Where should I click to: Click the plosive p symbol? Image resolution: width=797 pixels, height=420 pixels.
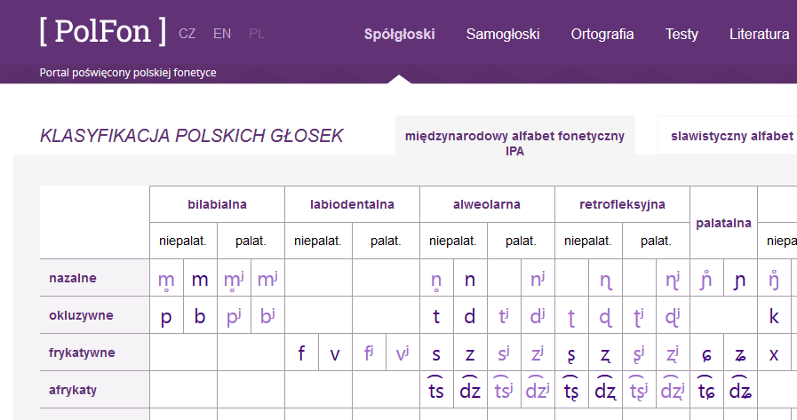pos(166,317)
